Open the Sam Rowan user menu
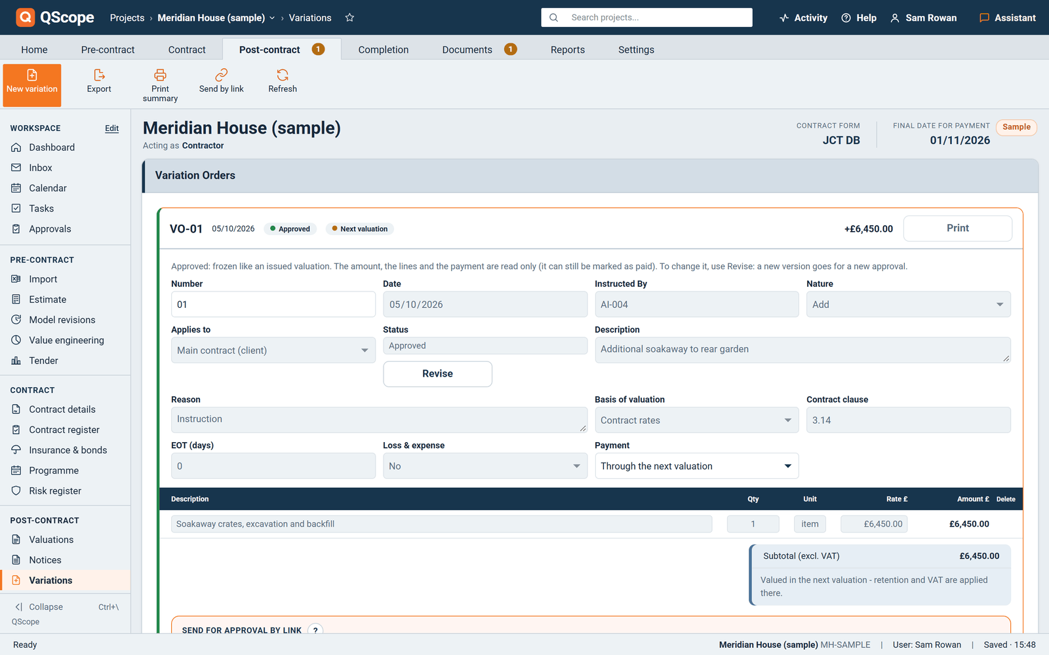This screenshot has height=655, width=1049. click(x=923, y=18)
